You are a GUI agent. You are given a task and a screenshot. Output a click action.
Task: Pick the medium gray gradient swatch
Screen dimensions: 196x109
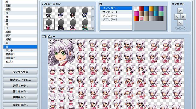pyautogui.click(x=156, y=18)
